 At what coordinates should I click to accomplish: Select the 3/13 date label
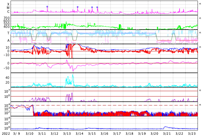(67, 134)
